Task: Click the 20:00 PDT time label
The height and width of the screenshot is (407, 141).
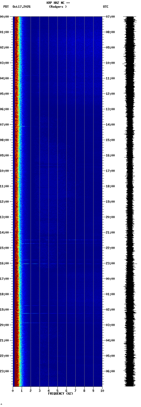Action: pyautogui.click(x=4, y=325)
